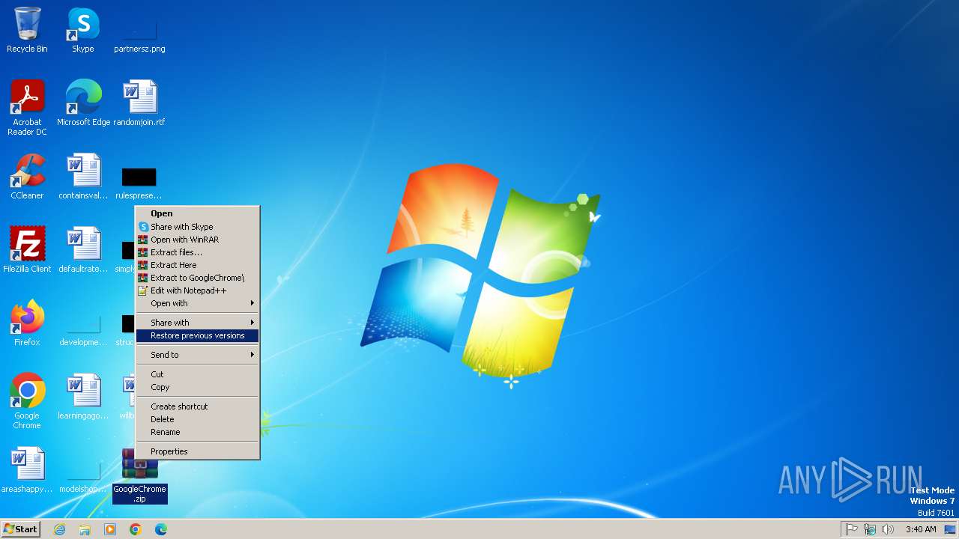959x539 pixels.
Task: Choose Extract Here from context menu
Action: (197, 265)
